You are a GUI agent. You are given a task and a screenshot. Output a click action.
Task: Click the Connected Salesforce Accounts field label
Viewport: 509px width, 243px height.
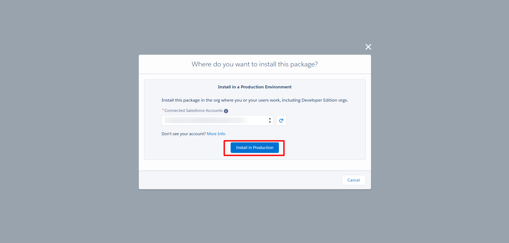pyautogui.click(x=193, y=111)
